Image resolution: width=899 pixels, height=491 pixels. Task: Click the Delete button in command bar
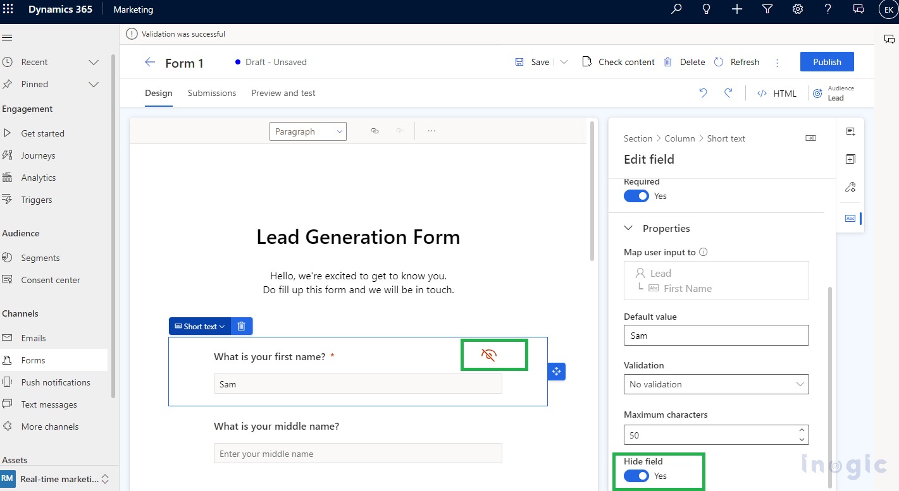(684, 62)
